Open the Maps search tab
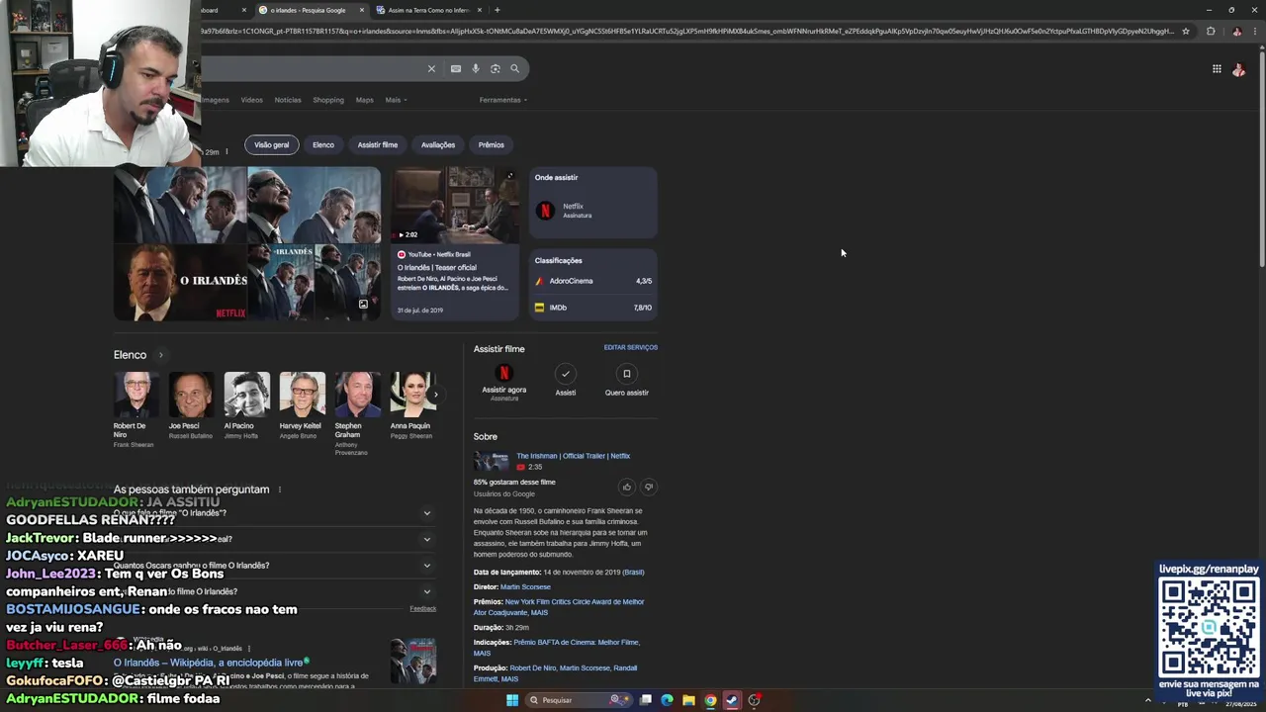 click(x=365, y=100)
